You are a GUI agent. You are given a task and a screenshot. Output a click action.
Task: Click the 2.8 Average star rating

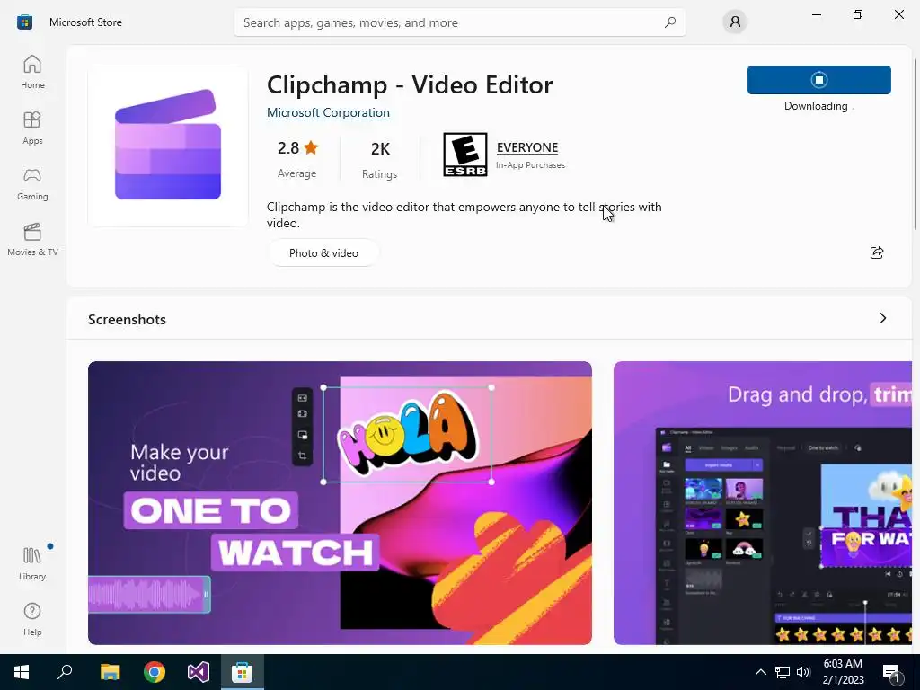click(296, 158)
